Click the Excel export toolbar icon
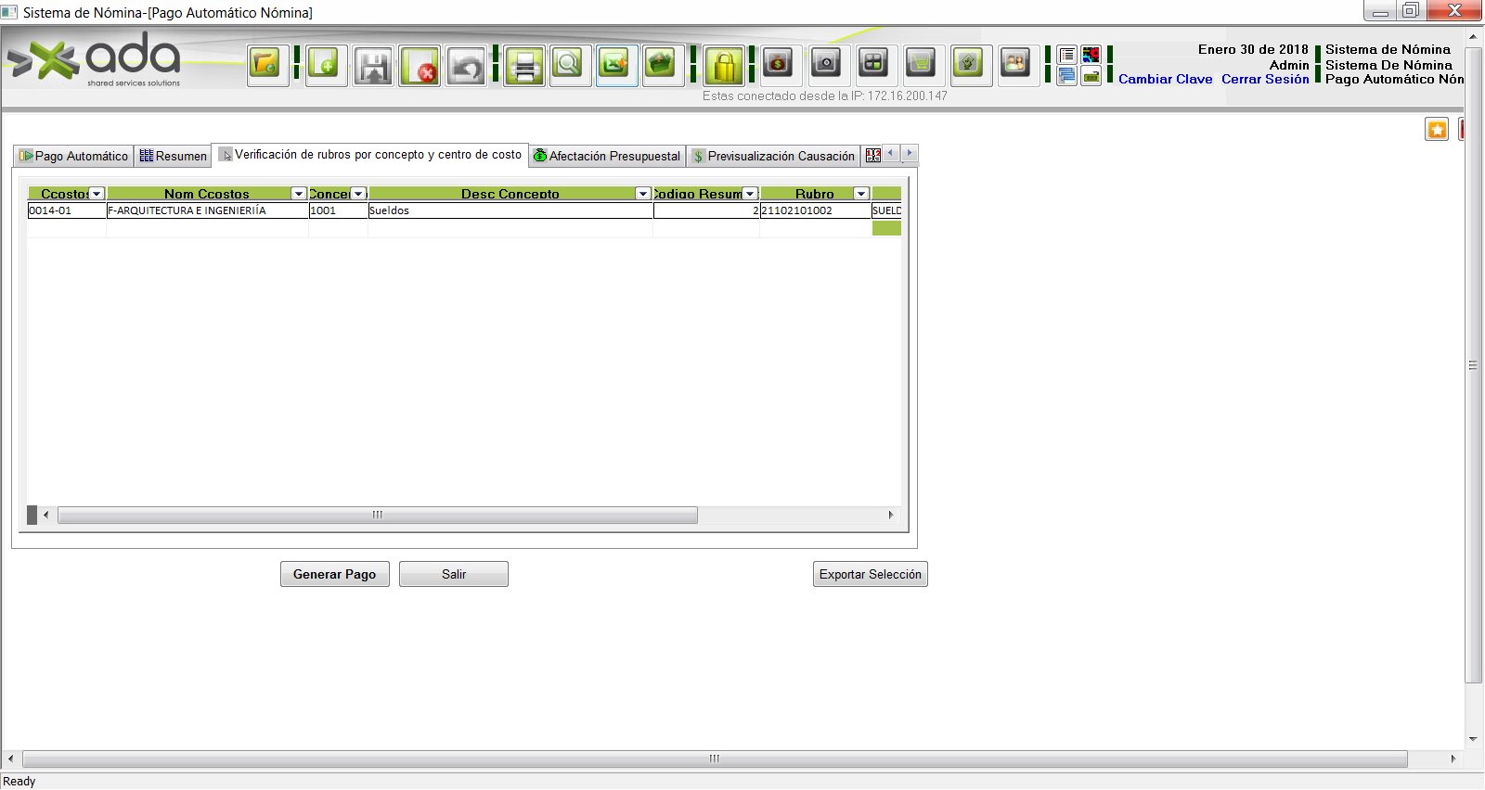 coord(615,66)
